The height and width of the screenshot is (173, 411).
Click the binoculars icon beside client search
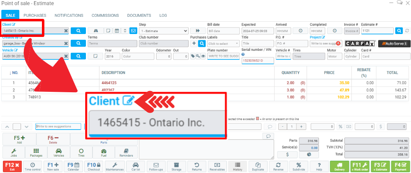click(x=96, y=31)
